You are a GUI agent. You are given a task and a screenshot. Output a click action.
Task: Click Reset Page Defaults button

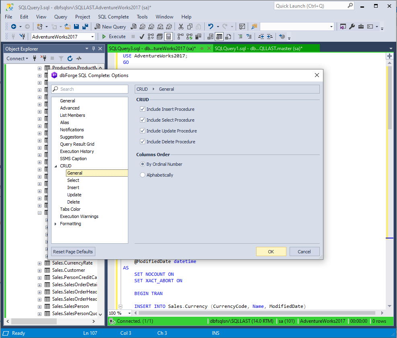coord(73,252)
